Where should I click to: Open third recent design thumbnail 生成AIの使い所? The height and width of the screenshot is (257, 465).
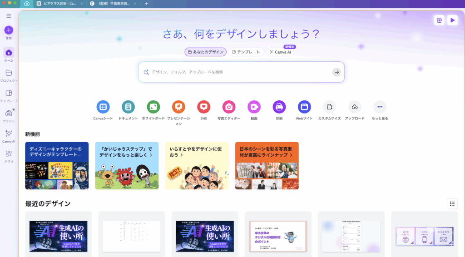[x=205, y=236]
